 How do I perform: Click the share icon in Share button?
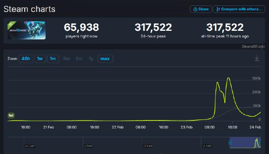(195, 9)
